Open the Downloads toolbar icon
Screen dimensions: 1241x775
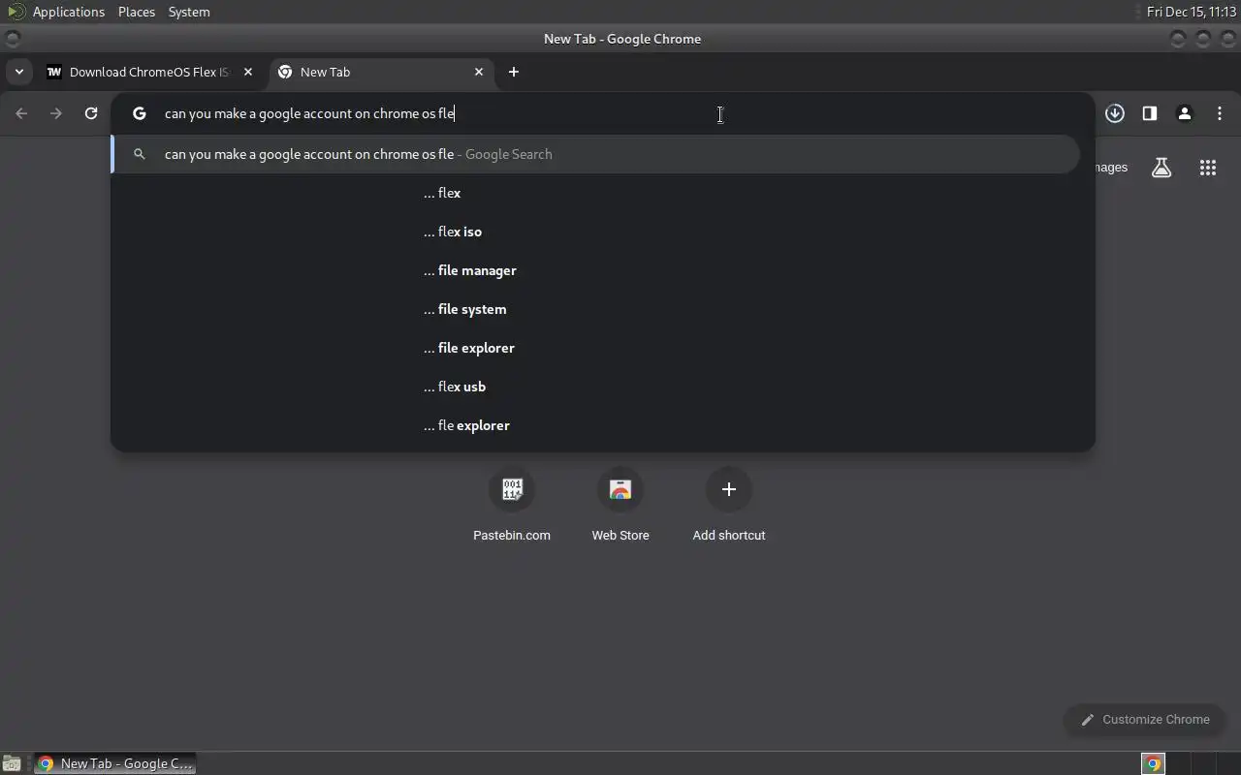pos(1115,113)
